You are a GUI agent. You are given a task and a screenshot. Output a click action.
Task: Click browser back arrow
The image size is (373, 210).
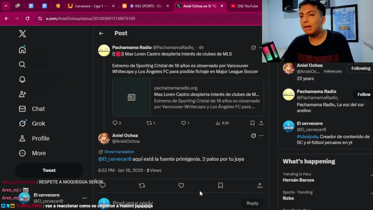6,18
